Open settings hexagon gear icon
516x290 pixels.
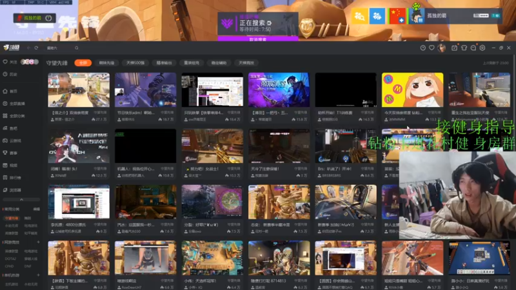482,48
